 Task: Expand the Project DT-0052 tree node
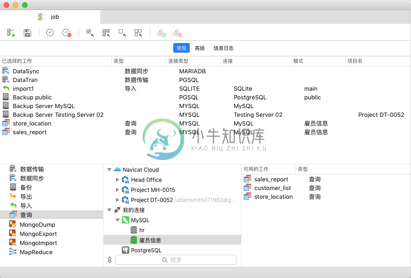coord(117,200)
